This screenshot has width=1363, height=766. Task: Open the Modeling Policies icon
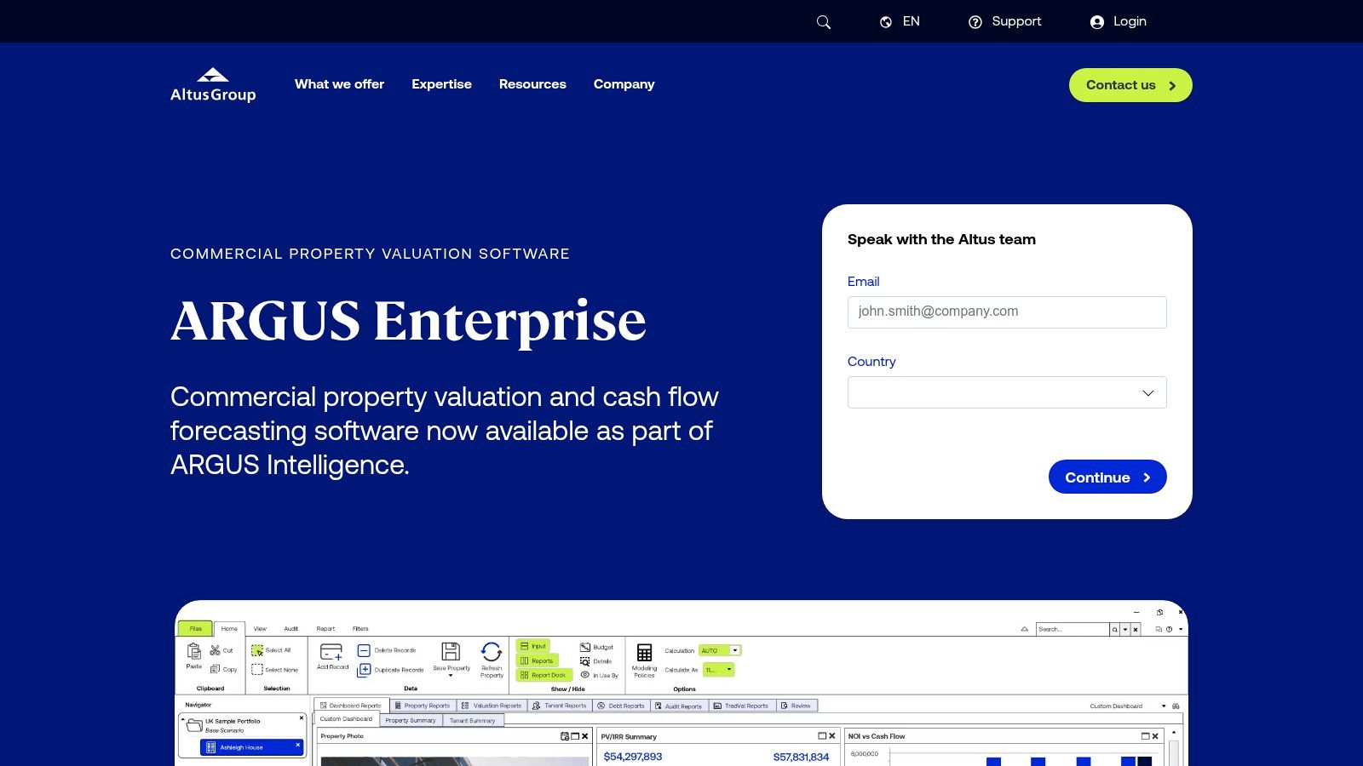645,652
